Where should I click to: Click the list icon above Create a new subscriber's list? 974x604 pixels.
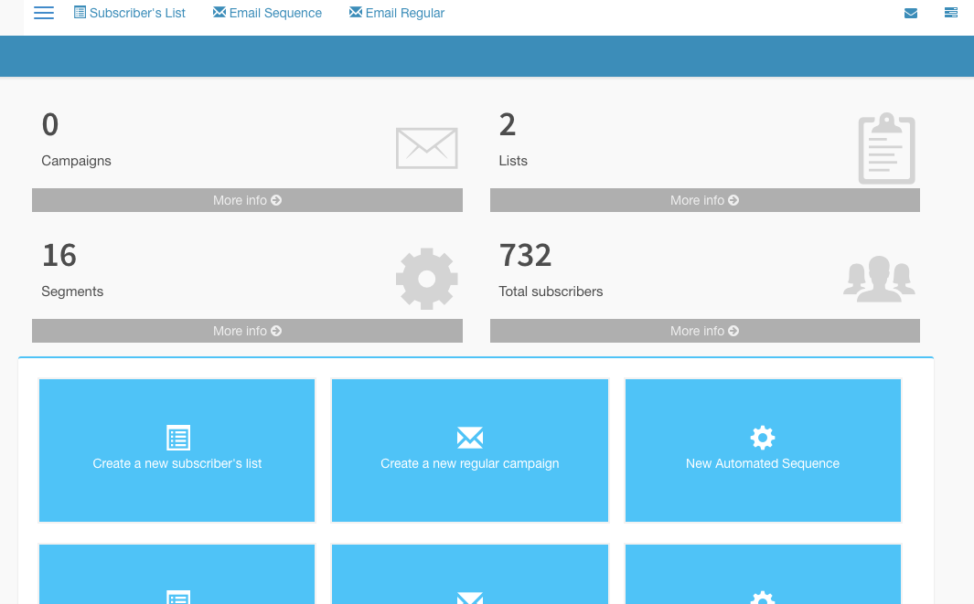pos(177,438)
